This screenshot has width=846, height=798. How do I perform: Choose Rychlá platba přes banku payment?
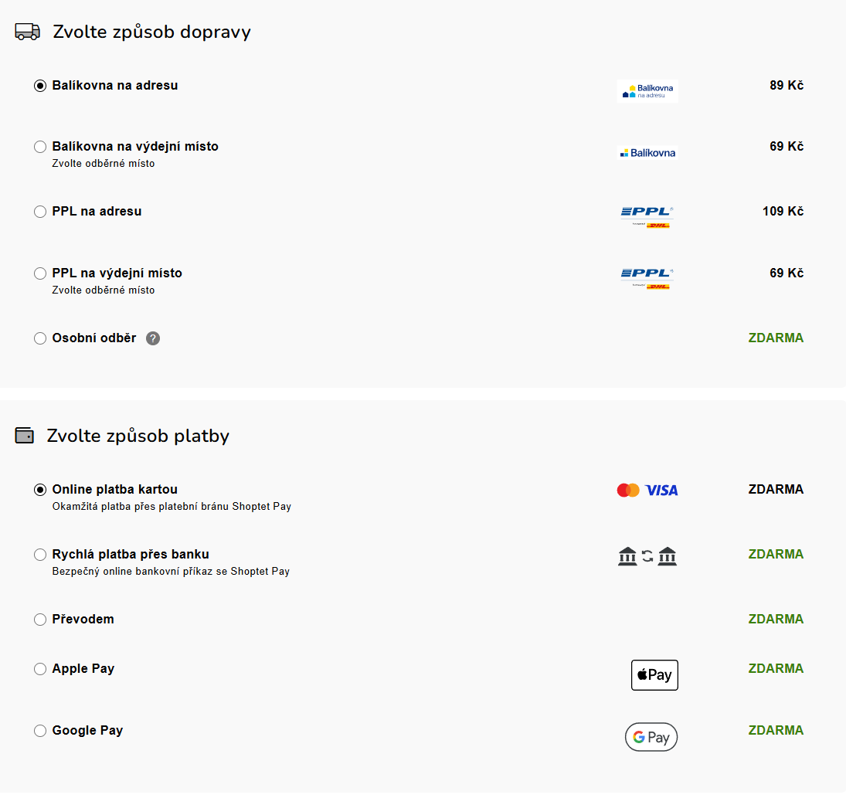pyautogui.click(x=40, y=555)
